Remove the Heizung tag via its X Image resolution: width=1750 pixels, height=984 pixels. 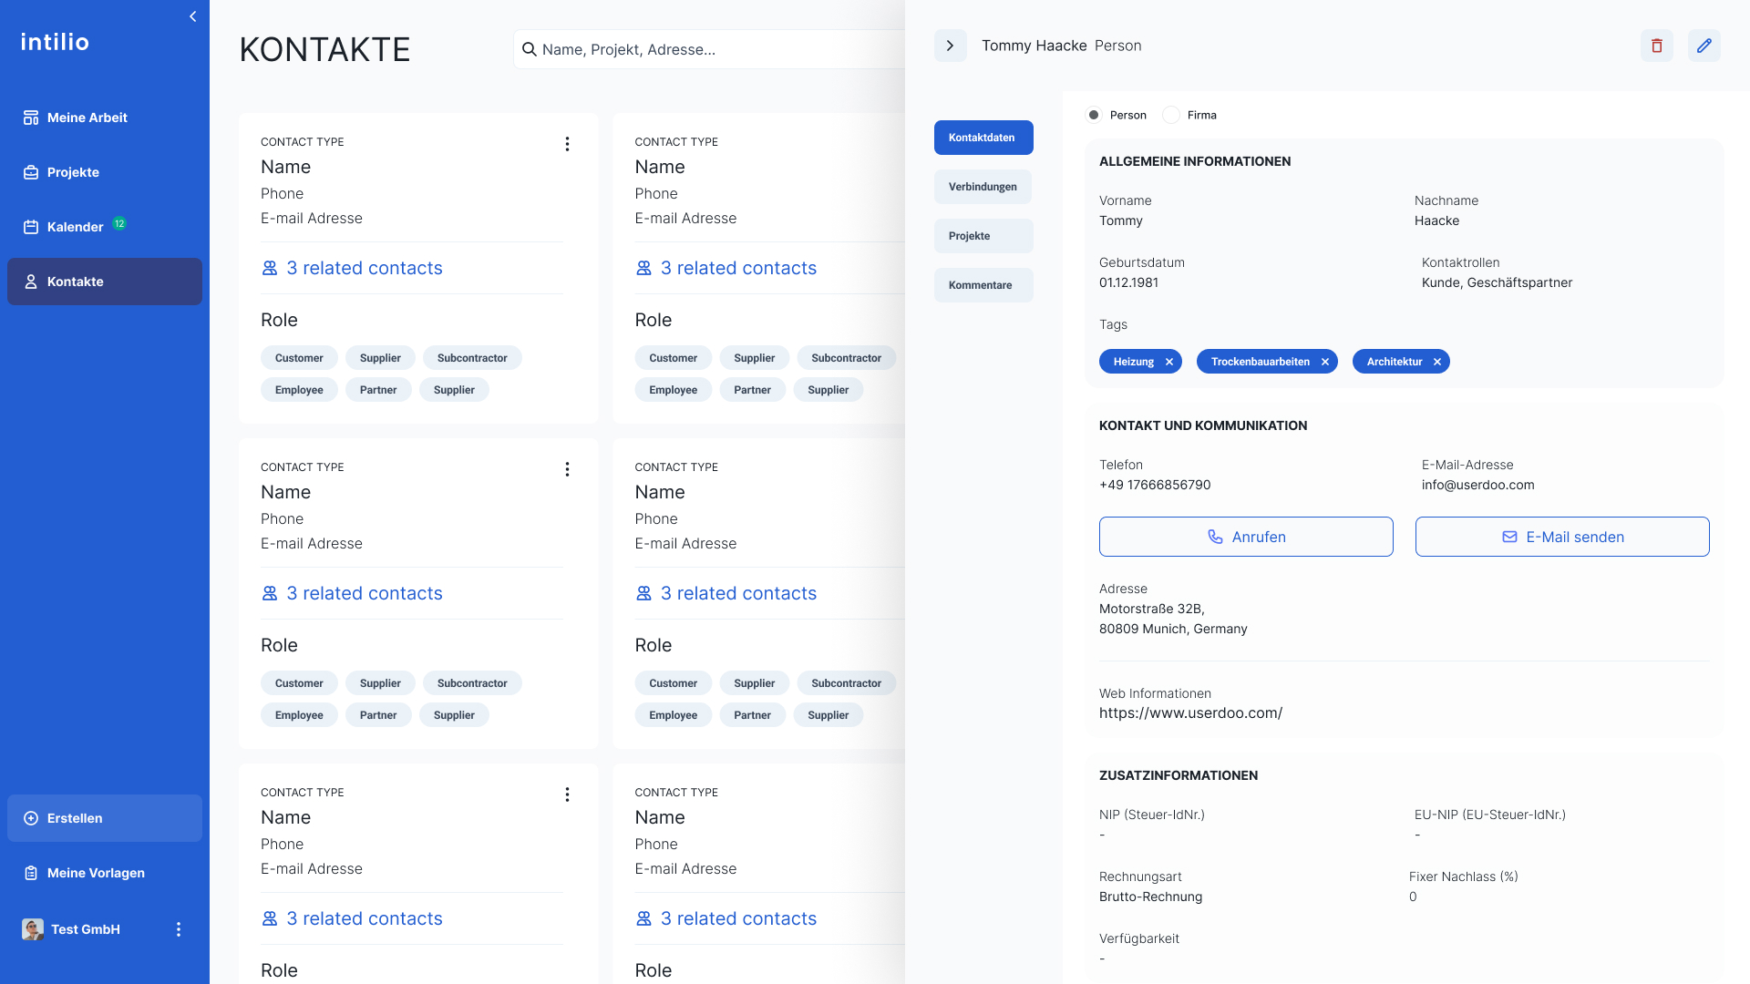[1168, 362]
